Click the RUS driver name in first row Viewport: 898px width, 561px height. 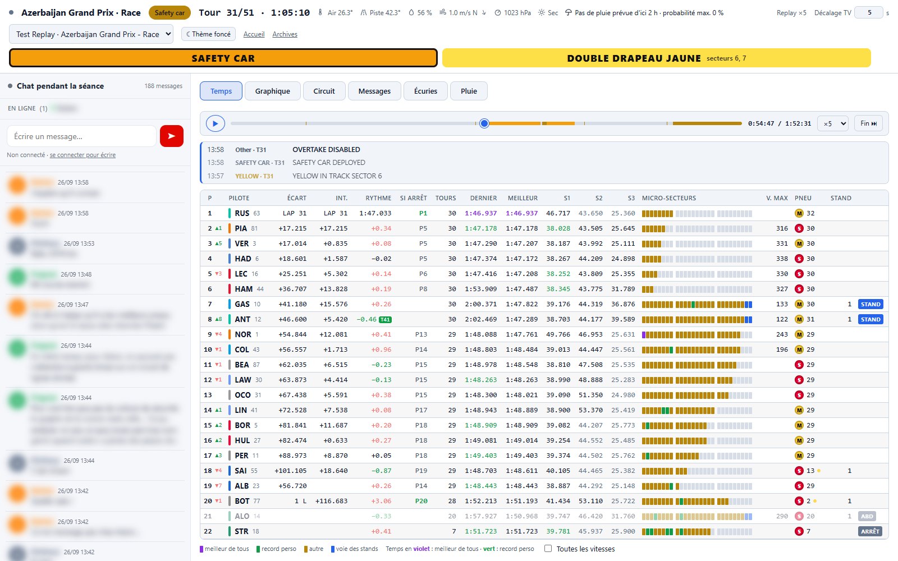[x=242, y=213]
